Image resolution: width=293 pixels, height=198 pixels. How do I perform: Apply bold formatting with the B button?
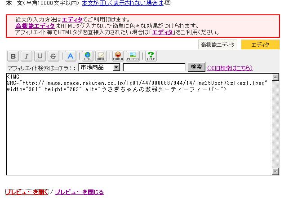click(13, 56)
